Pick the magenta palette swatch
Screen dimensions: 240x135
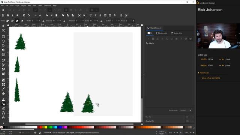(66, 127)
